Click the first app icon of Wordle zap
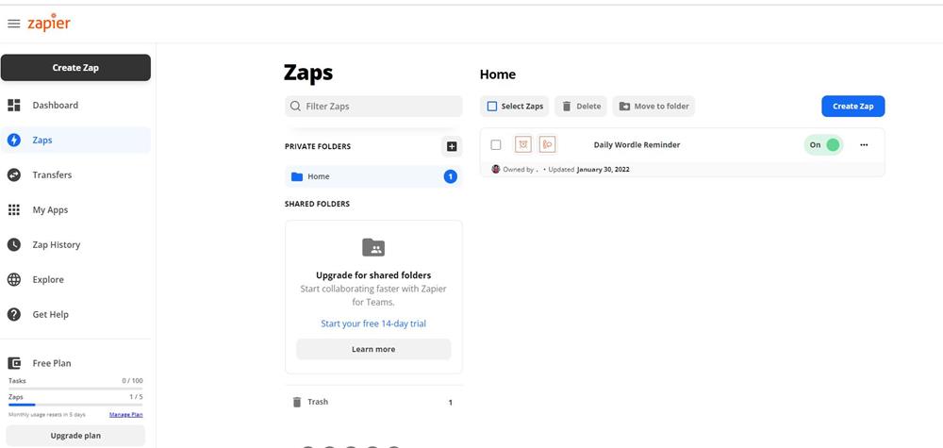The width and height of the screenshot is (943, 448). point(523,144)
